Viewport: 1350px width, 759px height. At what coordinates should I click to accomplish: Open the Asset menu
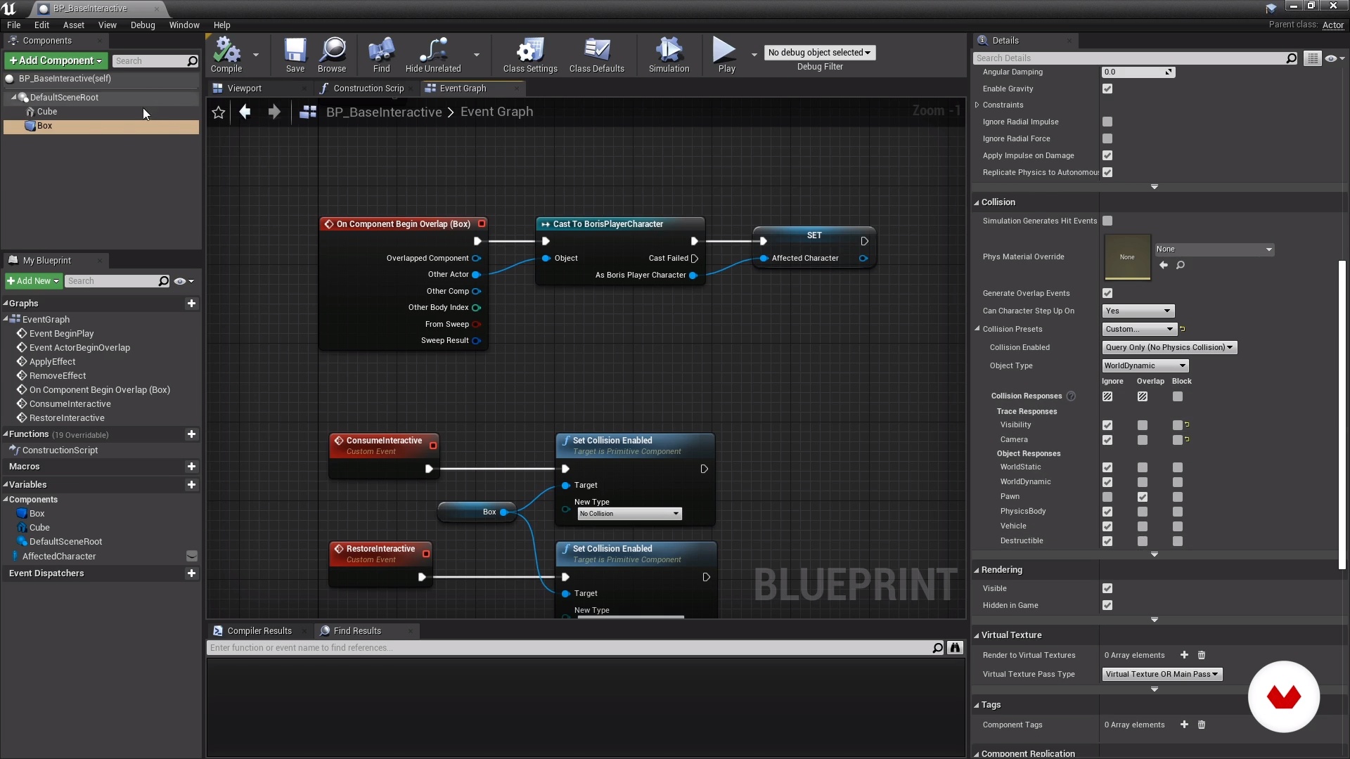[74, 25]
